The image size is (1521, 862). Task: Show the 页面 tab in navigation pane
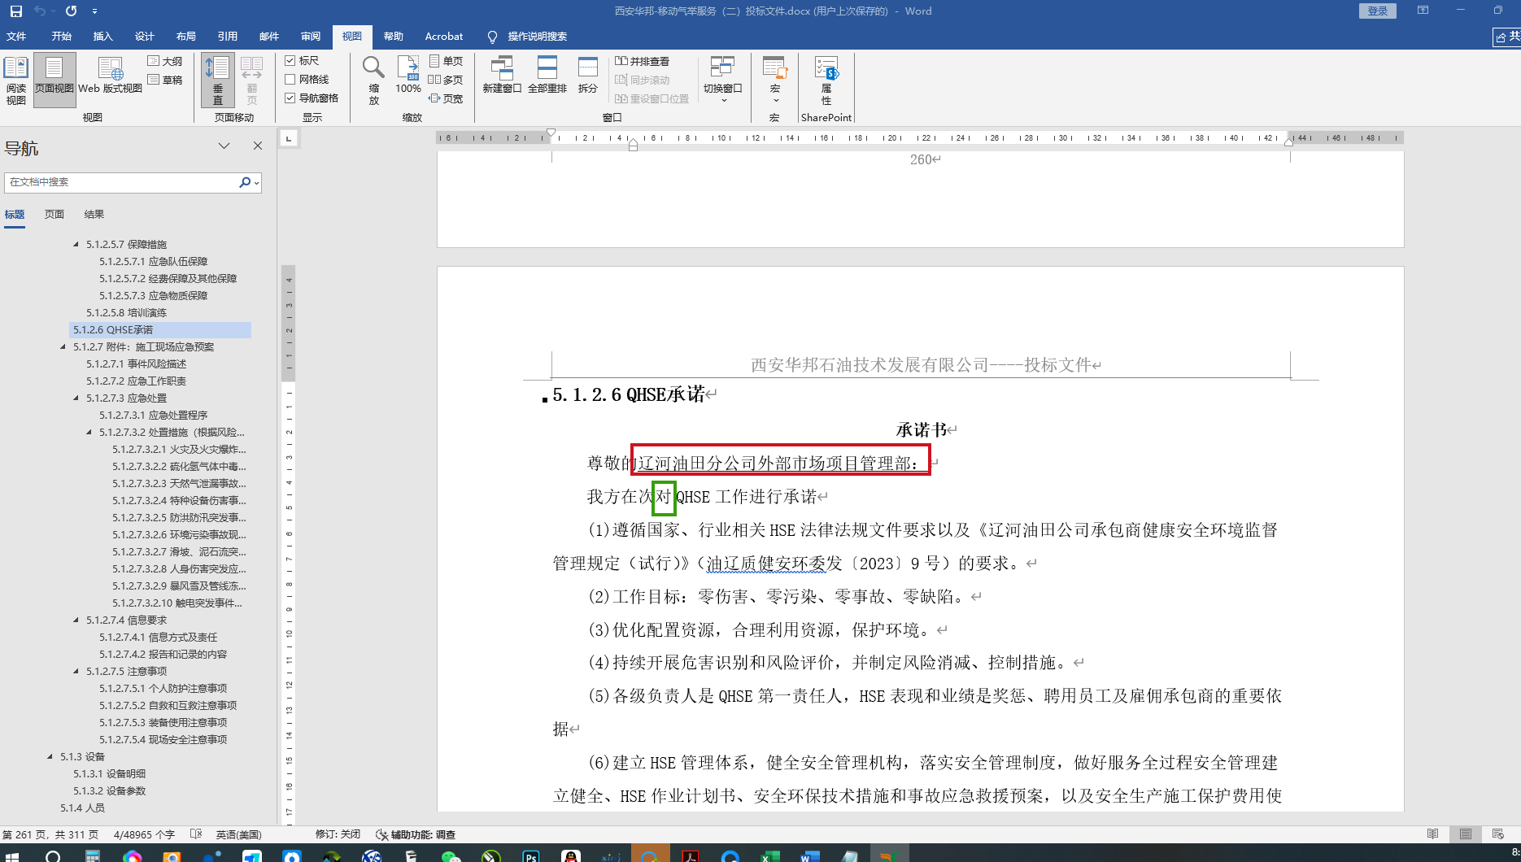54,215
